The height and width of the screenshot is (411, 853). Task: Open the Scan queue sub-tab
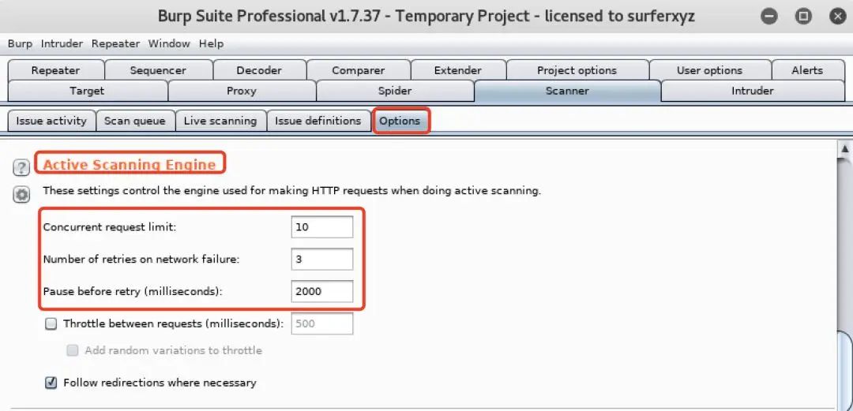click(135, 121)
